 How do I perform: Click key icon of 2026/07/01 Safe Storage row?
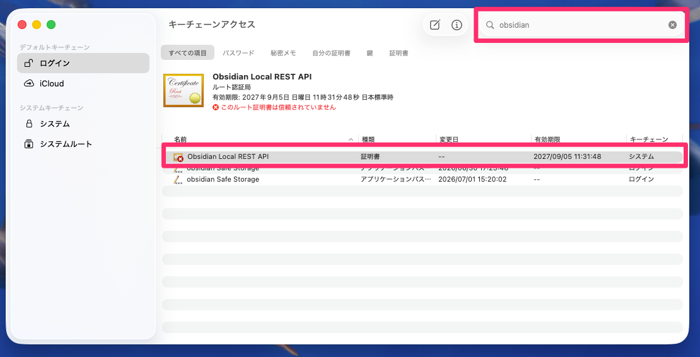coord(178,179)
